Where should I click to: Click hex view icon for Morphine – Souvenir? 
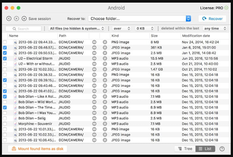click(105, 124)
